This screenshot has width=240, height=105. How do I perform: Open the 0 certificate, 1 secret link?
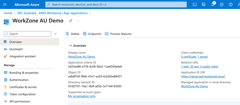coord(194,57)
